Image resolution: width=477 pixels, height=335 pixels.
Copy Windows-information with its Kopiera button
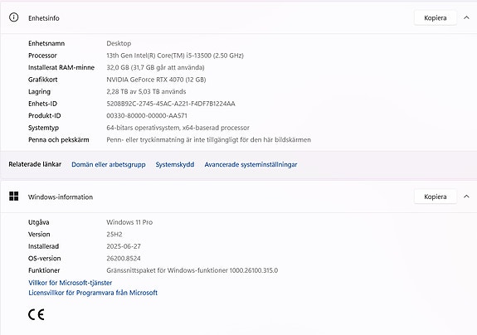[435, 197]
